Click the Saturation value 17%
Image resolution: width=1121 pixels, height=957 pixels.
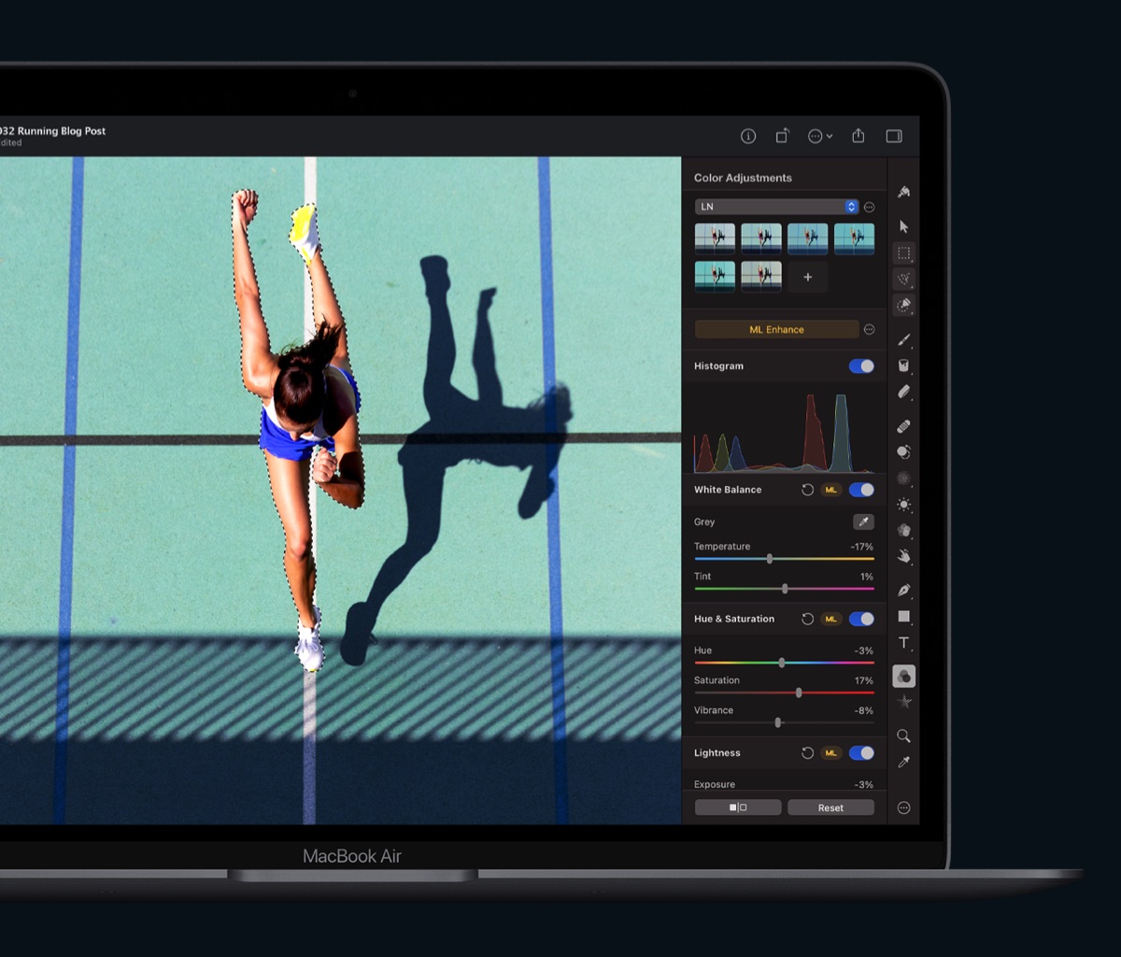coord(863,680)
